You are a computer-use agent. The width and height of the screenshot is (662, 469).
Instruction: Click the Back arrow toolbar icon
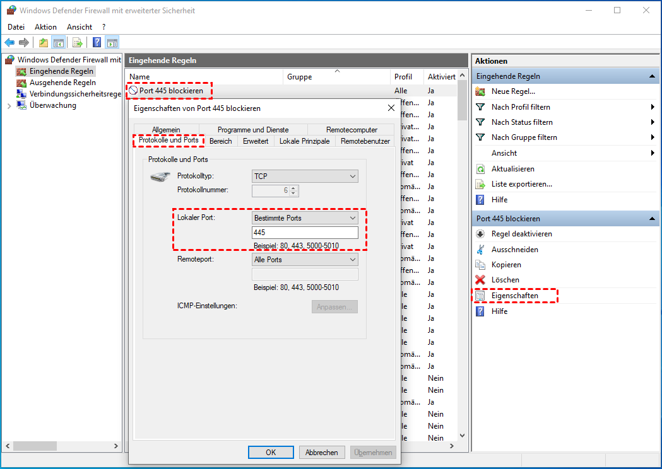pos(9,42)
